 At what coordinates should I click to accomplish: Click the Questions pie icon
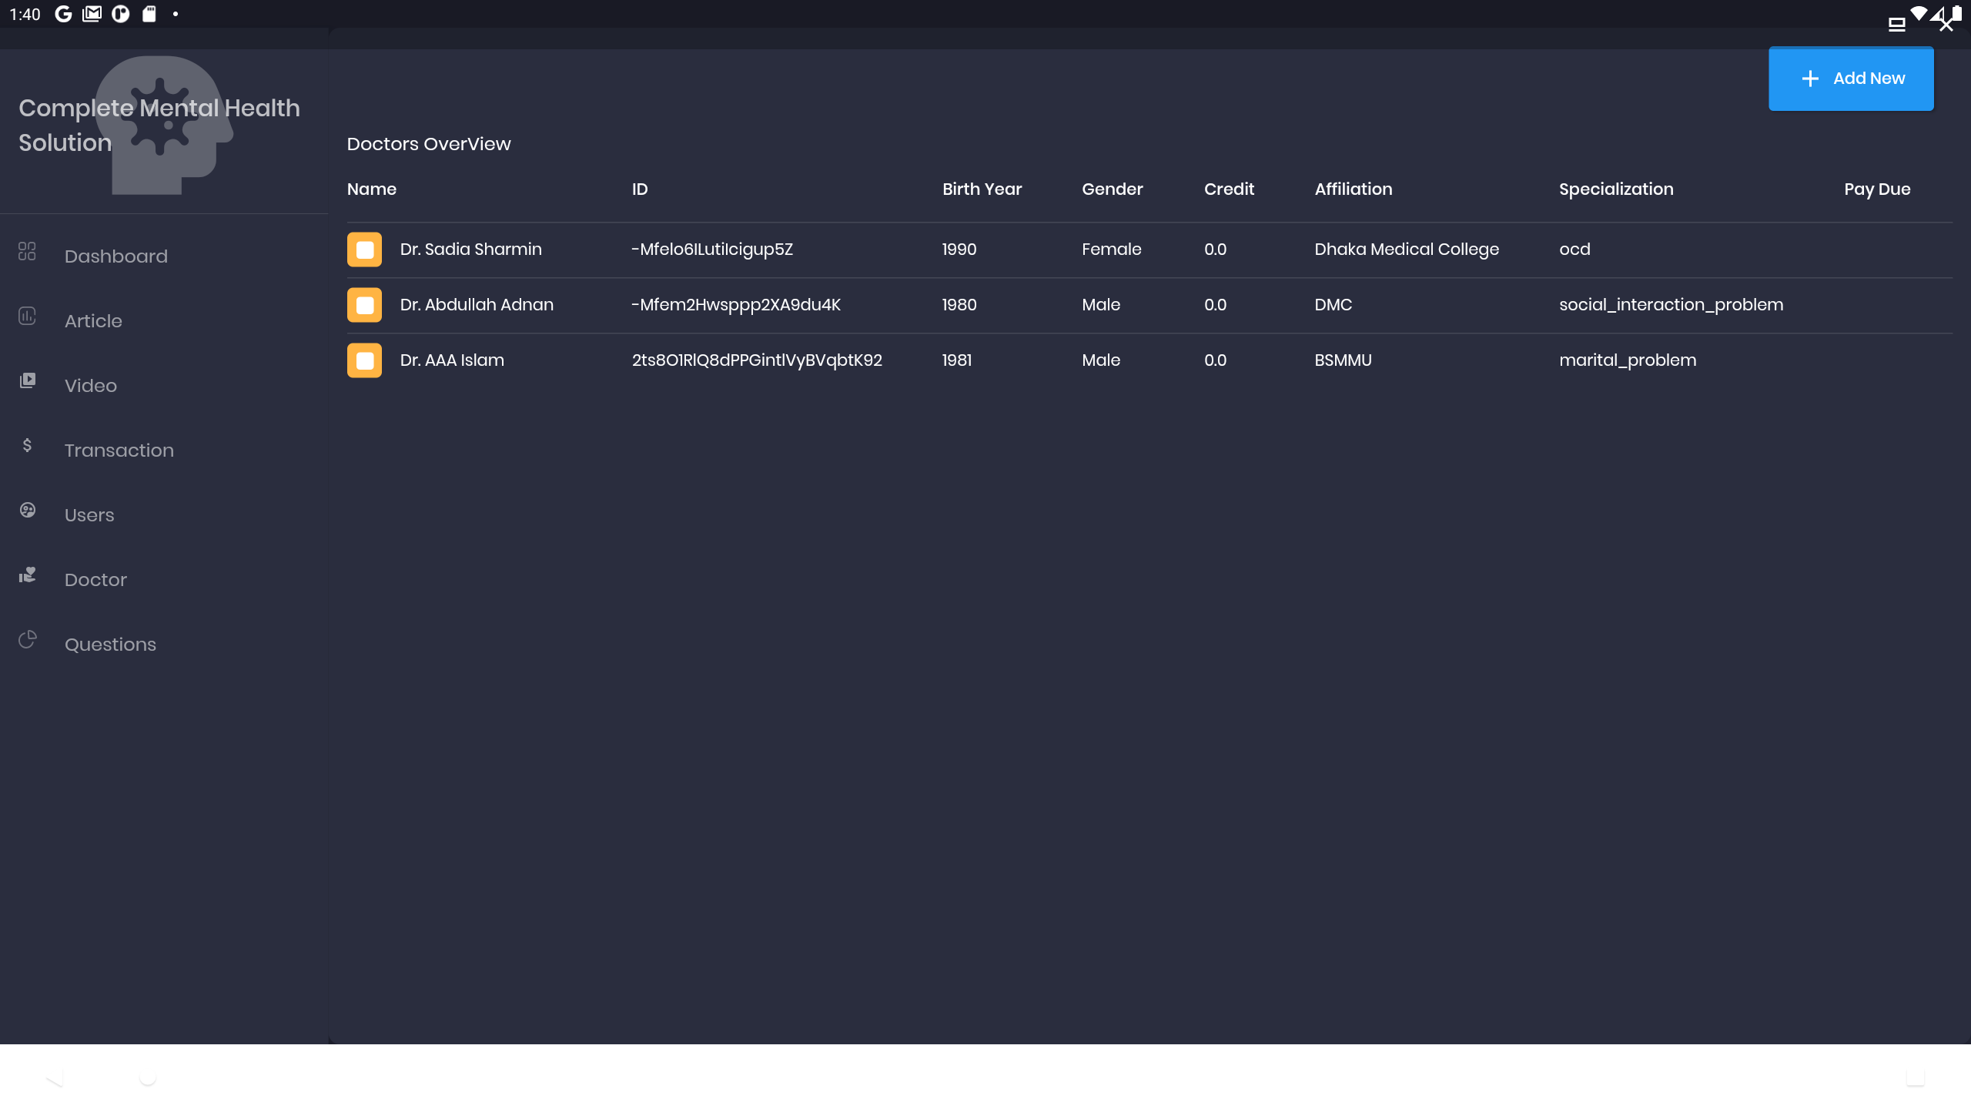(x=27, y=639)
